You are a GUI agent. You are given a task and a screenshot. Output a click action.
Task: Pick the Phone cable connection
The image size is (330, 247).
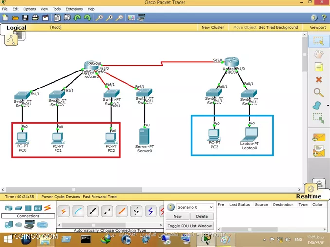point(136,212)
